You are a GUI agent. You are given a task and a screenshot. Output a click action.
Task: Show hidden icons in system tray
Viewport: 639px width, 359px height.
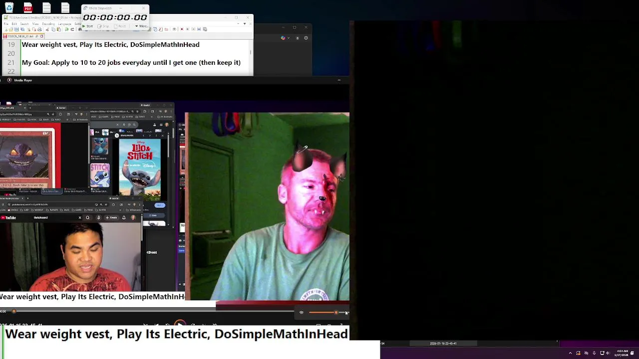click(570, 353)
